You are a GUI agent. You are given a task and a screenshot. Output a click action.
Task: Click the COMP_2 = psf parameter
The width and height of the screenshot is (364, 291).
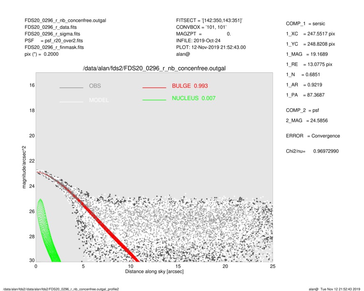302,111
